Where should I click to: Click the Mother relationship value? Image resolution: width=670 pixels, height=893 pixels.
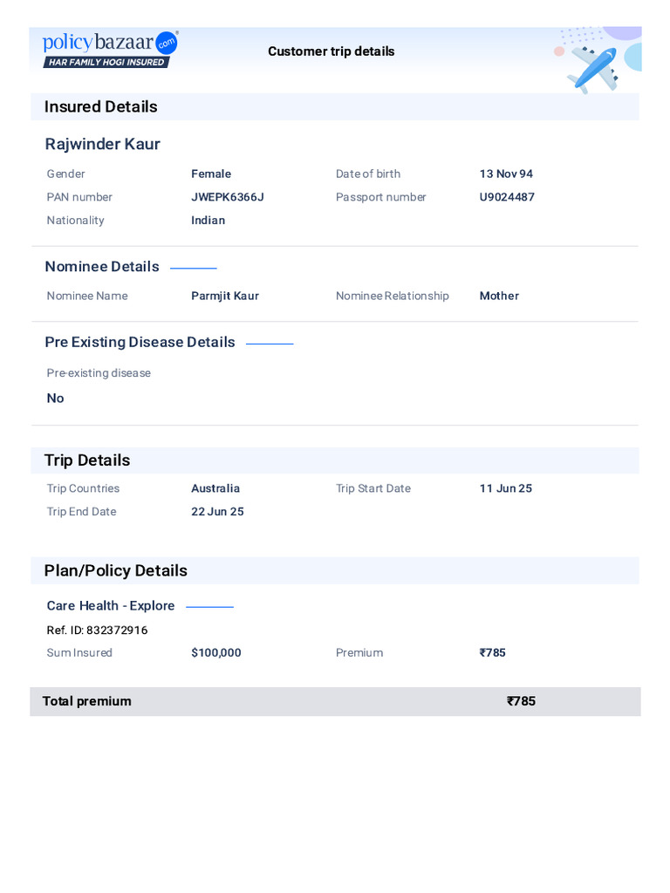pyautogui.click(x=499, y=296)
